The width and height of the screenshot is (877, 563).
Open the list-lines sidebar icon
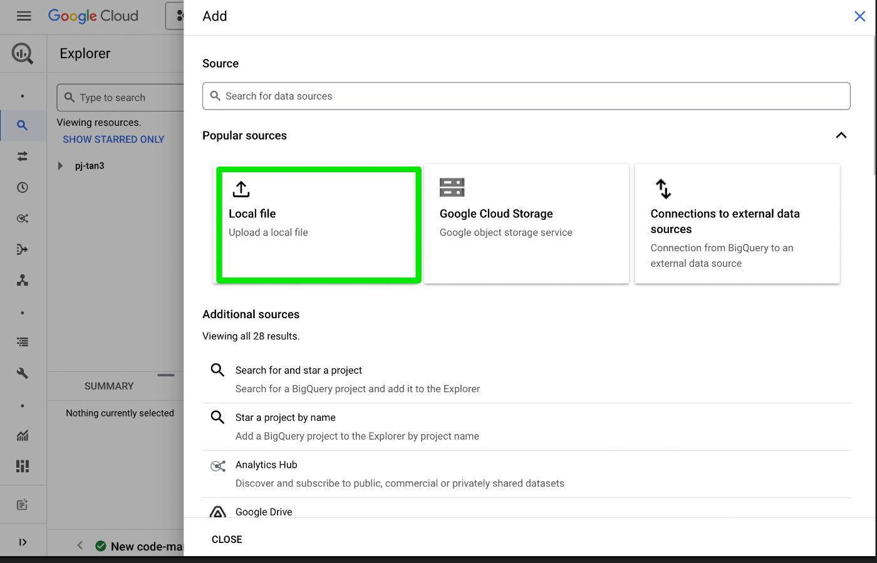23,342
